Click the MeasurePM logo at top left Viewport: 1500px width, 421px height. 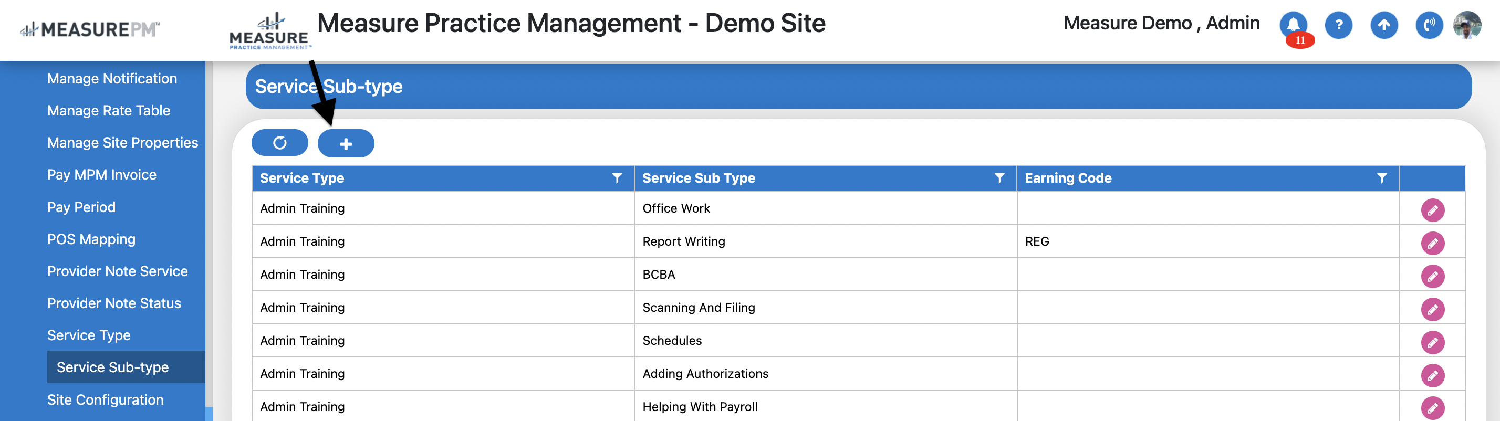coord(90,29)
